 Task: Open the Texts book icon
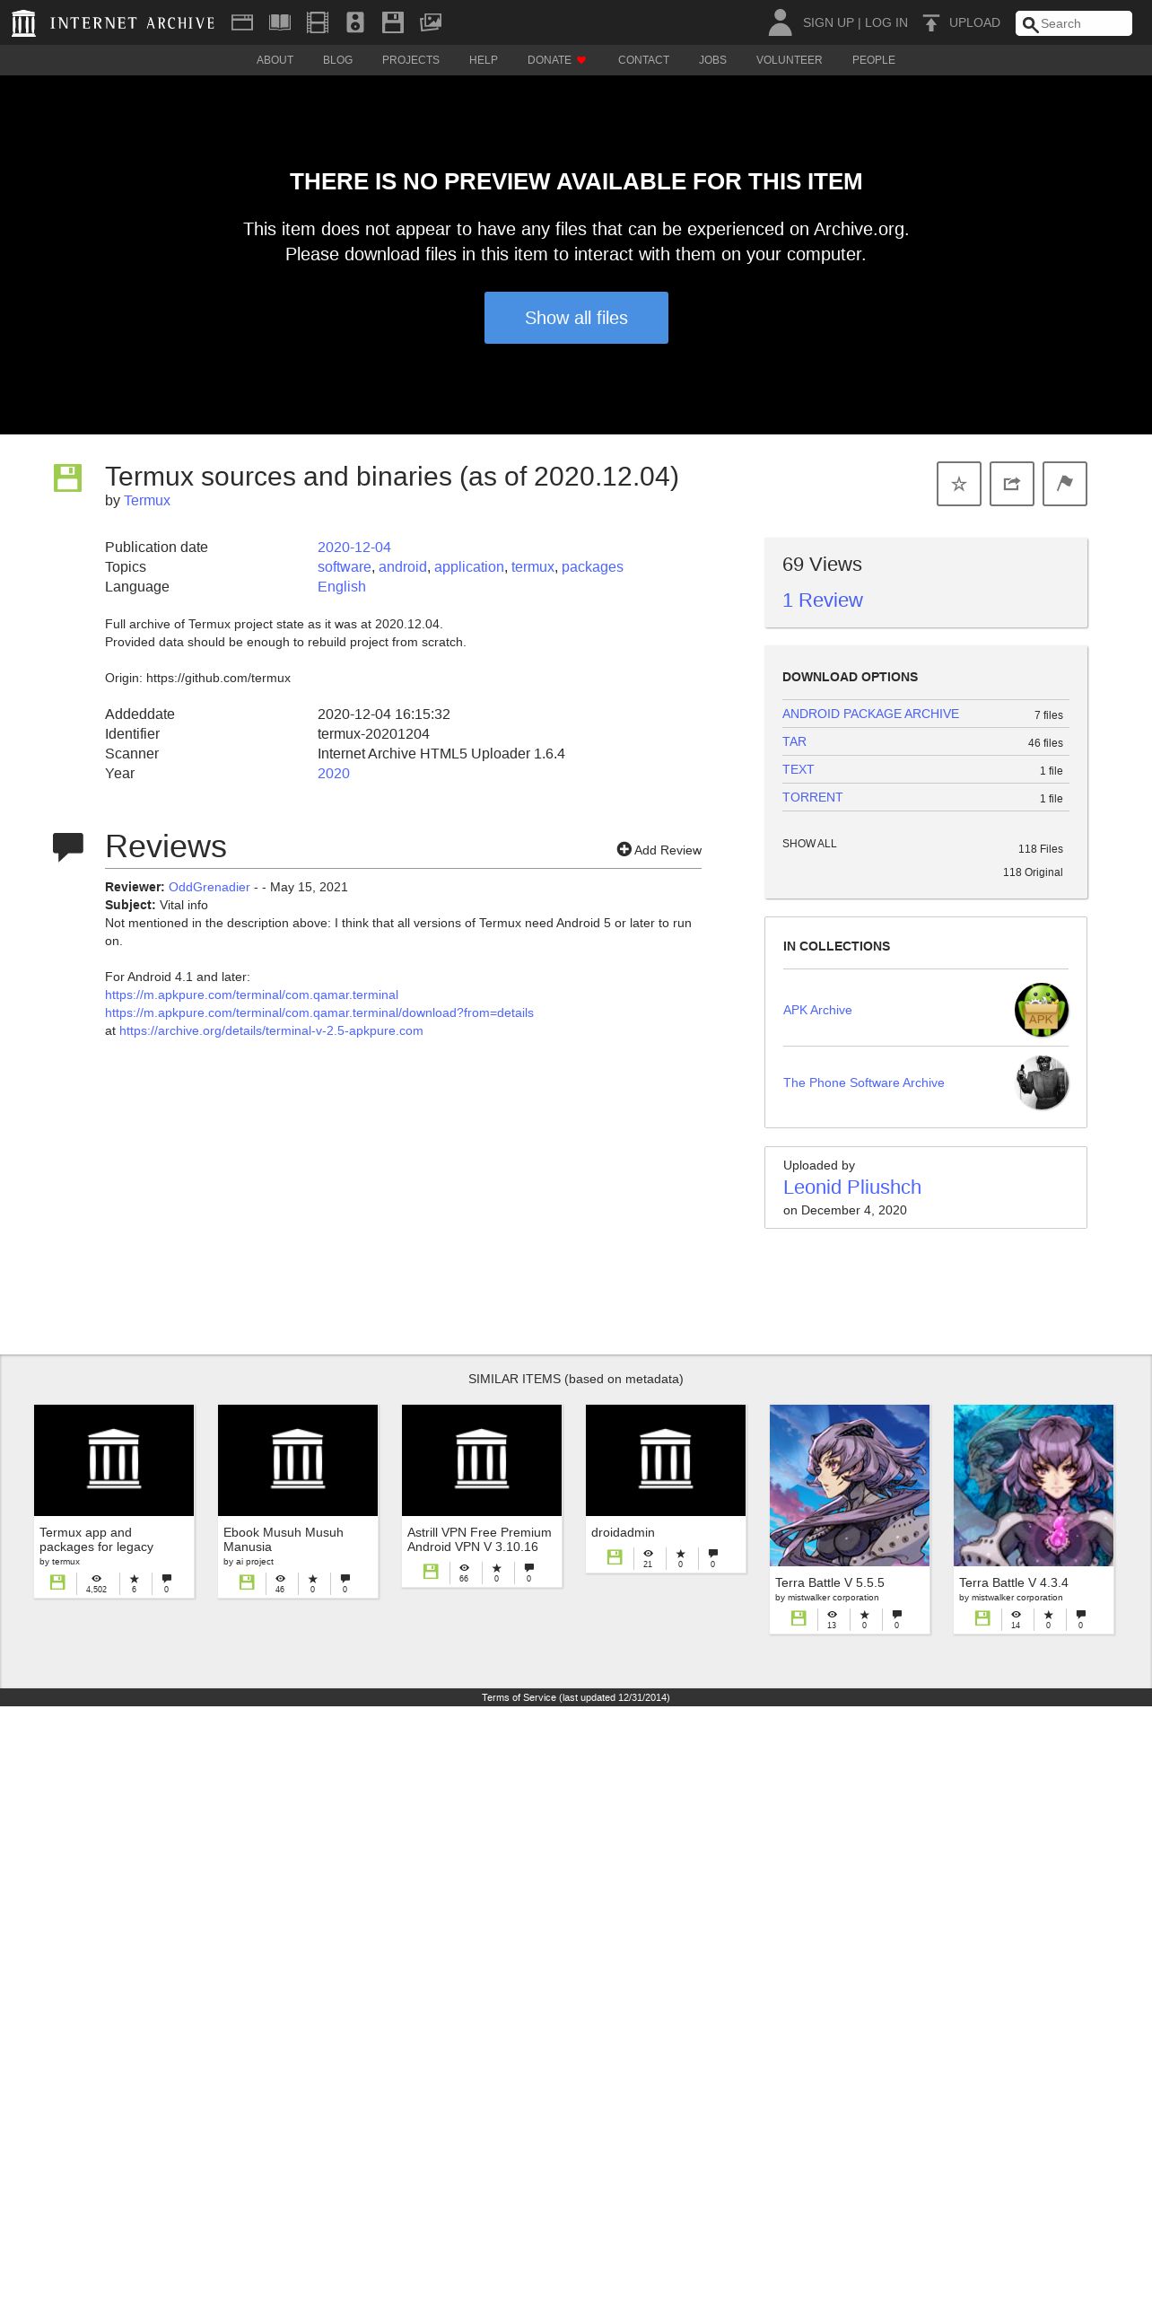tap(280, 22)
